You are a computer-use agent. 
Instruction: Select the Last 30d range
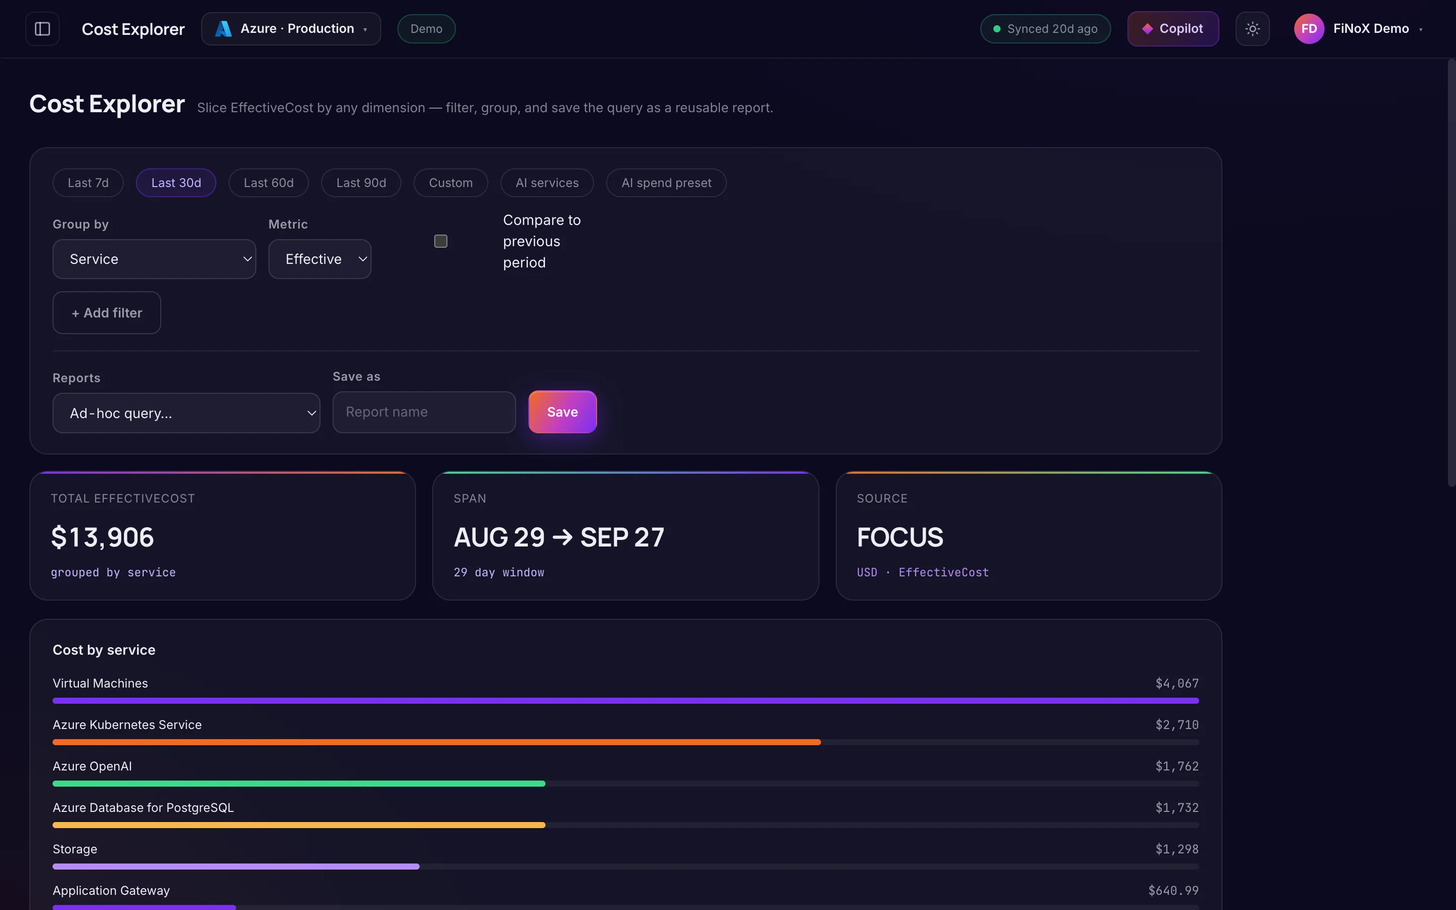click(x=176, y=183)
